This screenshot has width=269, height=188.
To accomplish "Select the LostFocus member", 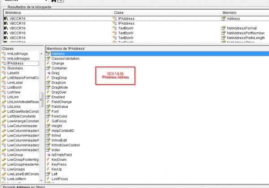I will [60, 179].
